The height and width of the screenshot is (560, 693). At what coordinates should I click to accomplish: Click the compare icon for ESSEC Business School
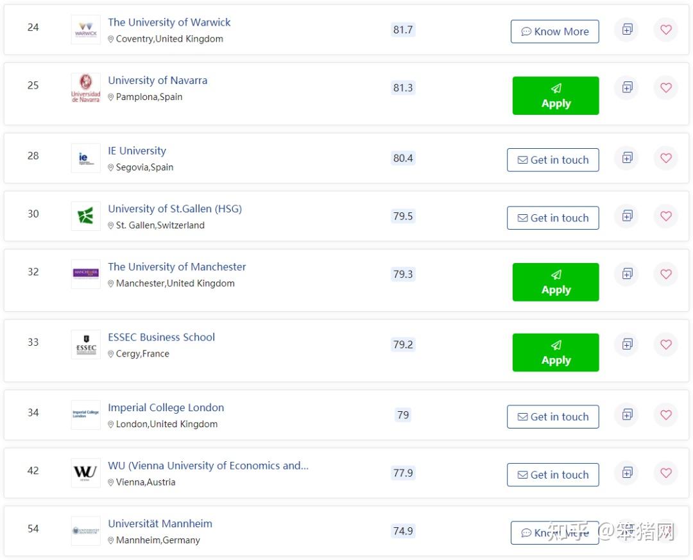[626, 344]
